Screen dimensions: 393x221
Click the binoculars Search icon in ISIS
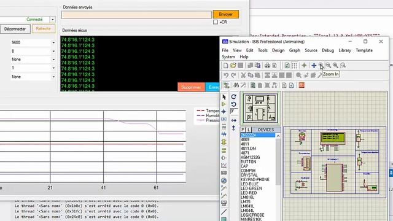pyautogui.click(x=236, y=85)
